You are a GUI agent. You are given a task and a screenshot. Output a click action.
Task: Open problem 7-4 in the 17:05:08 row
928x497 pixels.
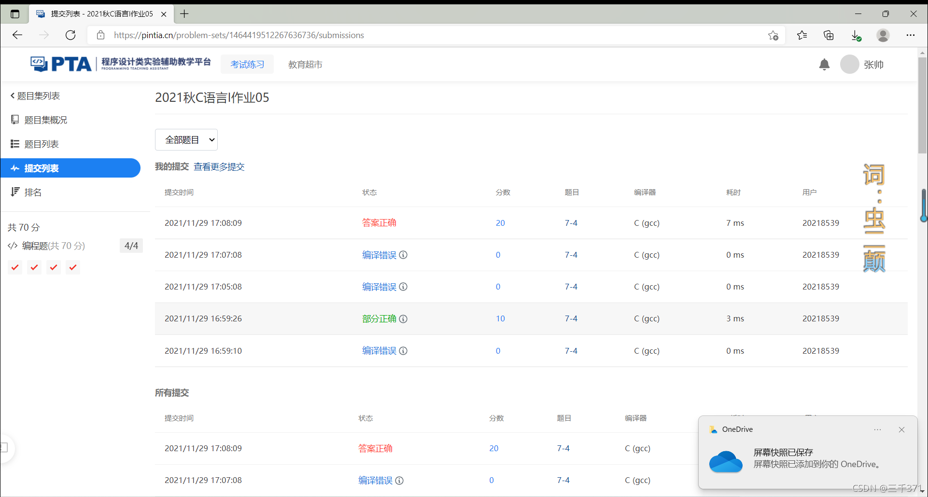click(x=571, y=287)
